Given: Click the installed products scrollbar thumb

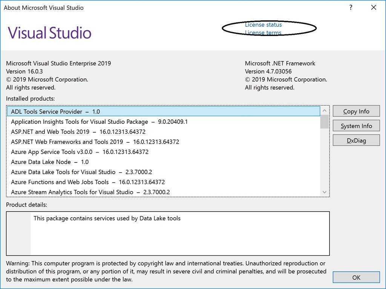Looking at the screenshot, I should tap(325, 122).
